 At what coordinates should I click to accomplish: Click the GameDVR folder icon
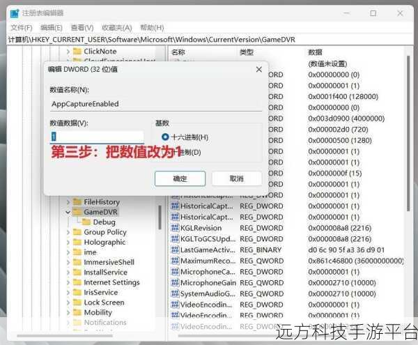tap(77, 212)
